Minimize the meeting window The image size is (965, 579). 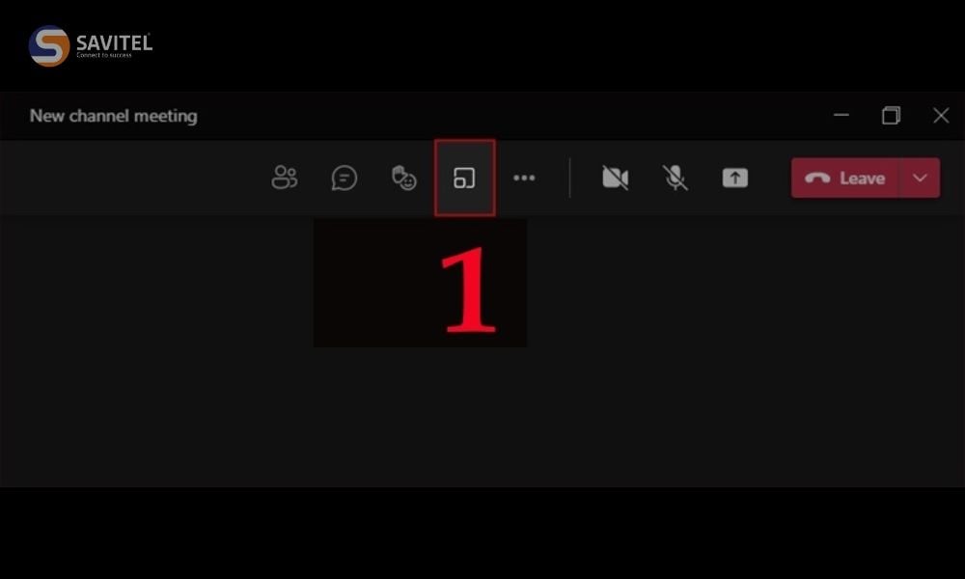point(841,115)
